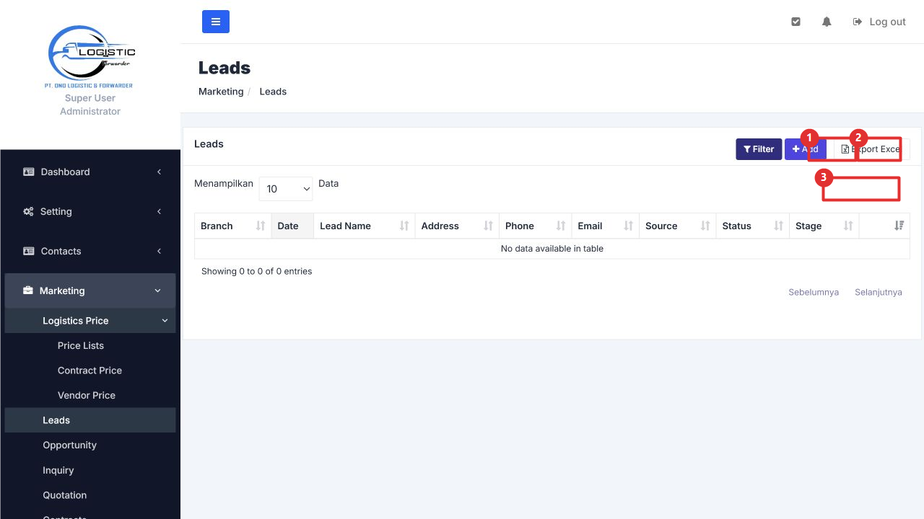The height and width of the screenshot is (519, 924).
Task: Sort table by Branch column sort icon
Action: (x=261, y=226)
